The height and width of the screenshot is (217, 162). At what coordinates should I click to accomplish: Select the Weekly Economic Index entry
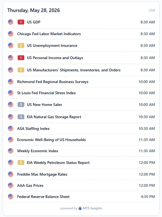click(x=38, y=151)
